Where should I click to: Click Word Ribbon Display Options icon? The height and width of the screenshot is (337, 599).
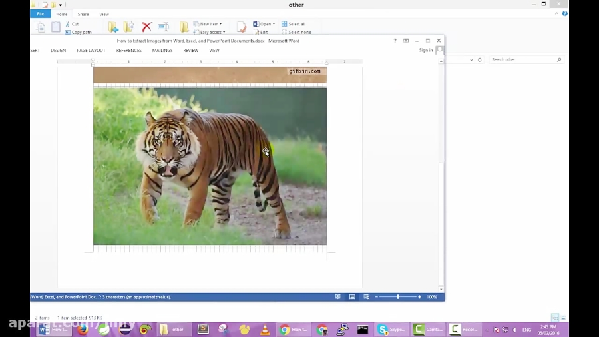tap(406, 41)
